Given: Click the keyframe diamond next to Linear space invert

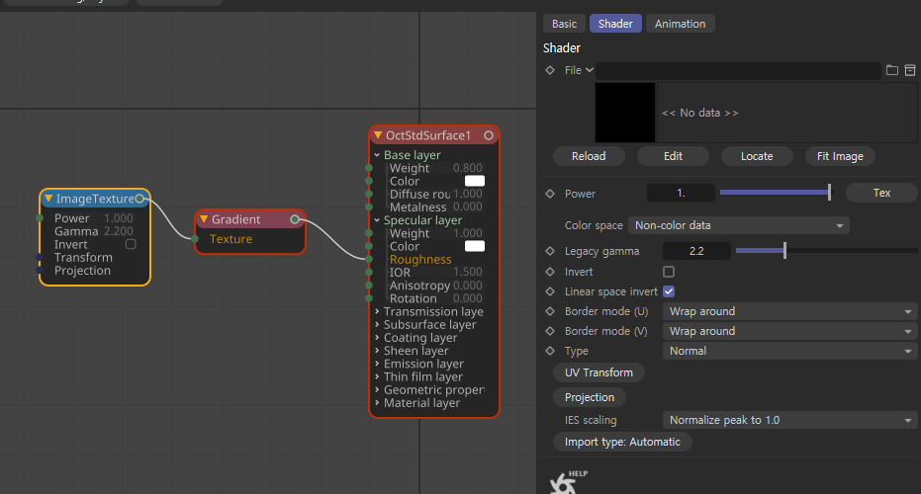Looking at the screenshot, I should 550,291.
